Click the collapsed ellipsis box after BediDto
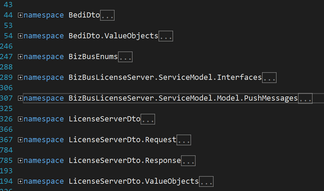Image resolution: width=324 pixels, height=191 pixels. [107, 15]
